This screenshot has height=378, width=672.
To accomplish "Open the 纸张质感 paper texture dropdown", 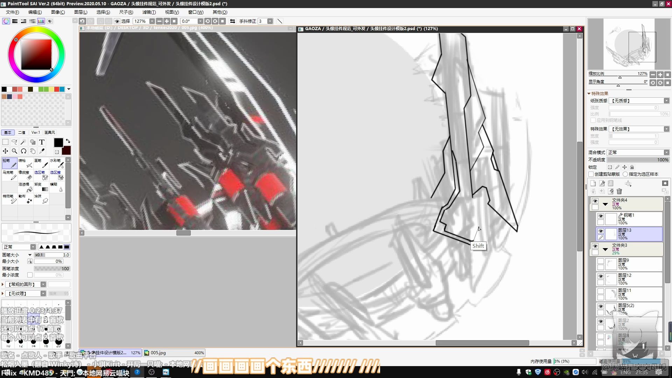I will [x=666, y=100].
